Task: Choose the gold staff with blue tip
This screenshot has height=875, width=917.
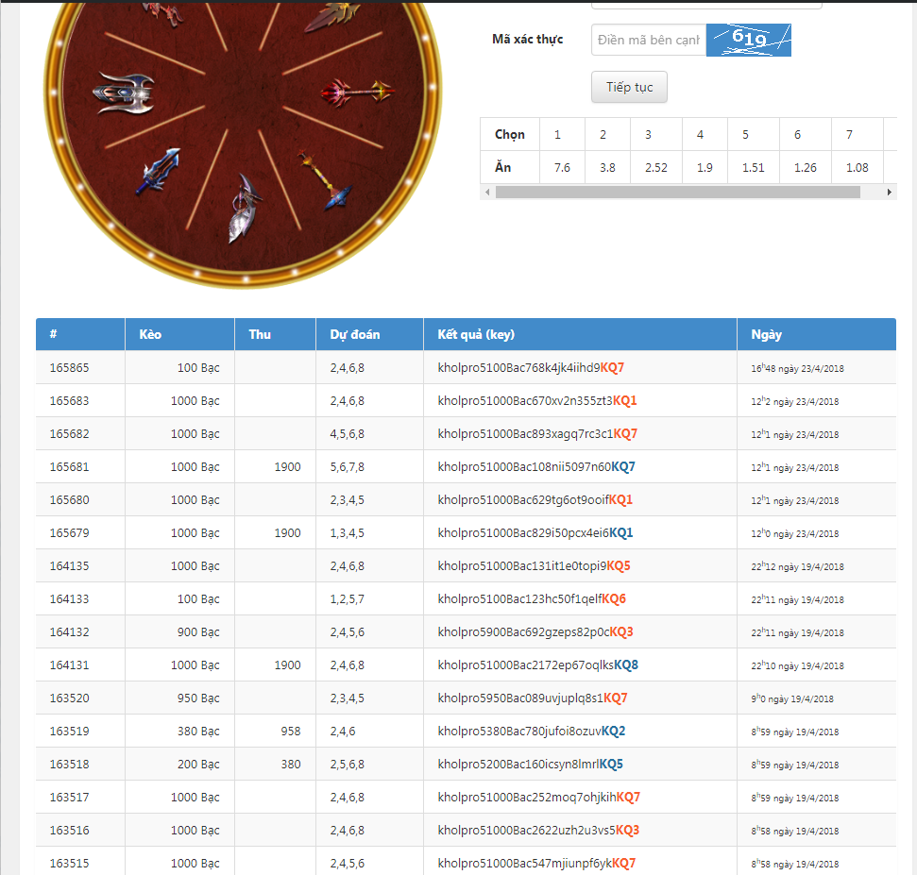Action: (x=325, y=180)
